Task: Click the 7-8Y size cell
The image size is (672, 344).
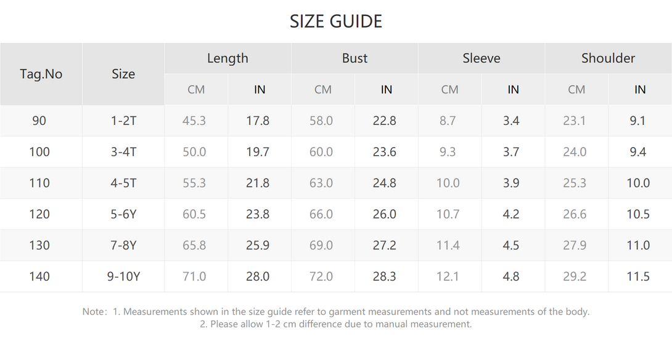Action: pyautogui.click(x=123, y=245)
